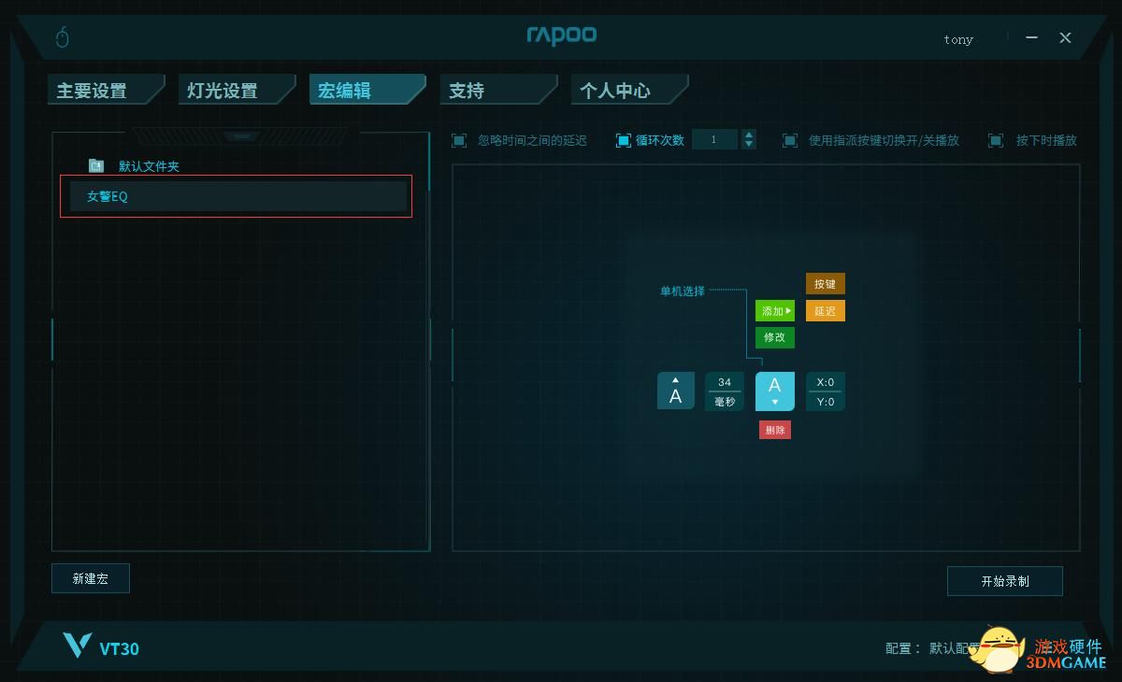Enable 按下时播放 checkbox
Viewport: 1122px width, 682px height.
click(x=995, y=140)
